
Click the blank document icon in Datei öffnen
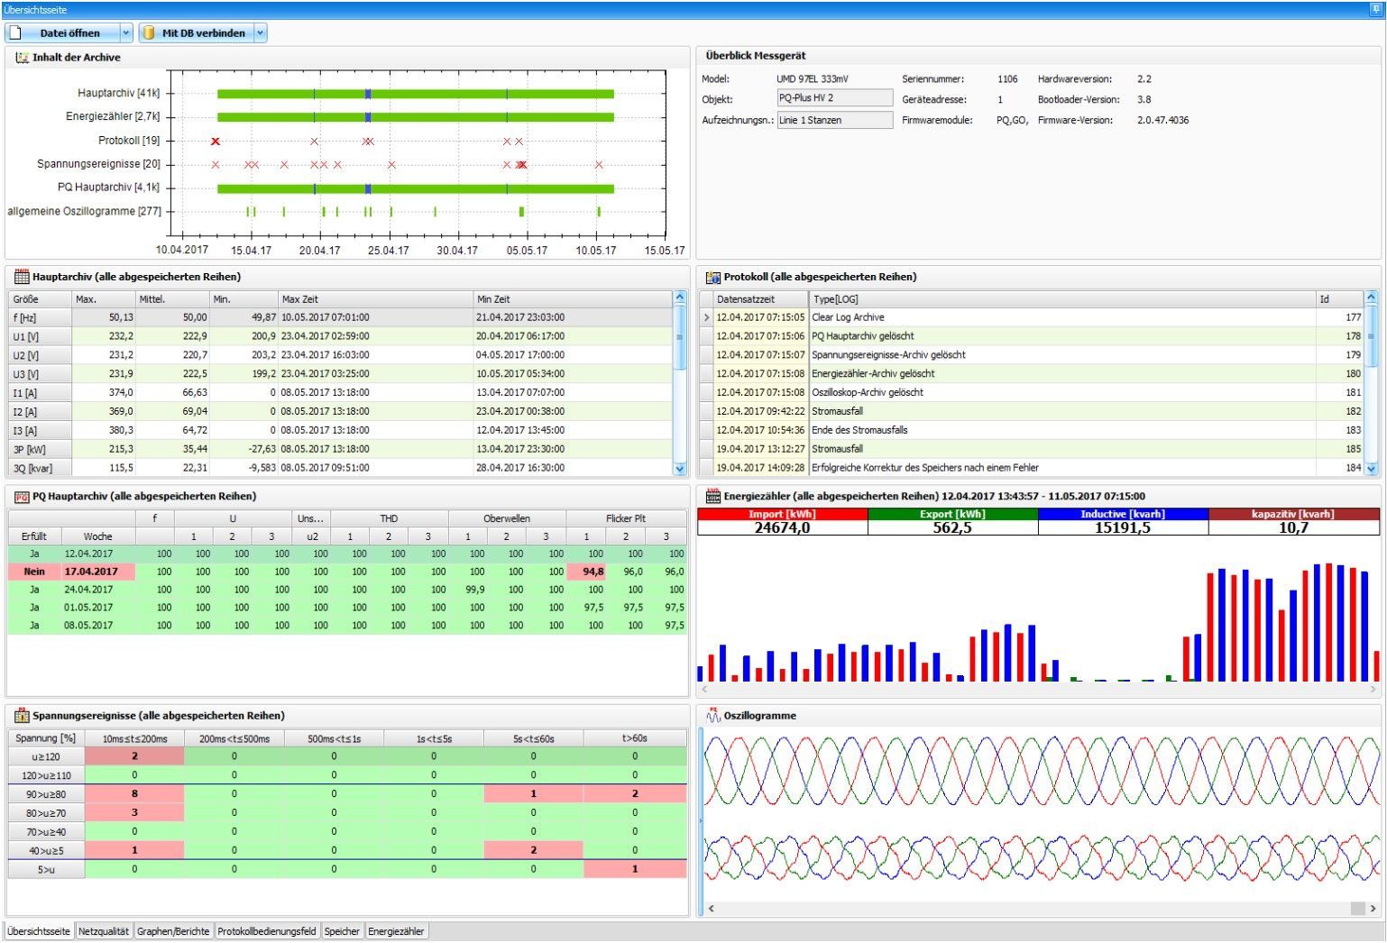pyautogui.click(x=15, y=33)
